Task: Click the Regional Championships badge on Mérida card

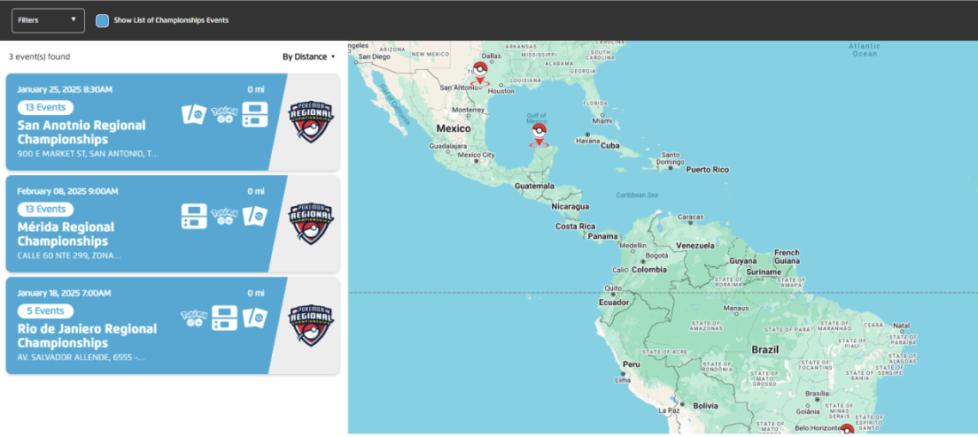Action: pos(311,223)
